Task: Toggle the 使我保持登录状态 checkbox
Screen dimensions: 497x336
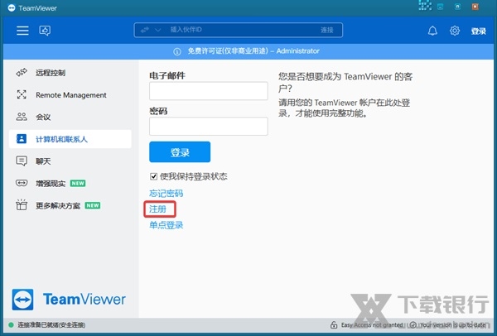Action: coord(153,176)
